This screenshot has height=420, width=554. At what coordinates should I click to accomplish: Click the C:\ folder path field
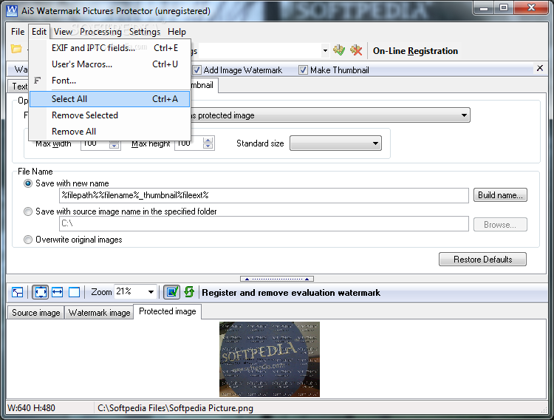tap(264, 223)
